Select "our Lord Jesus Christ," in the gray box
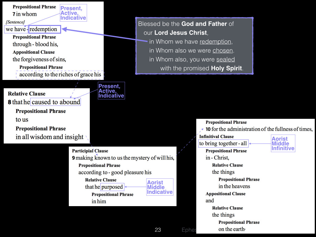 click(x=176, y=33)
